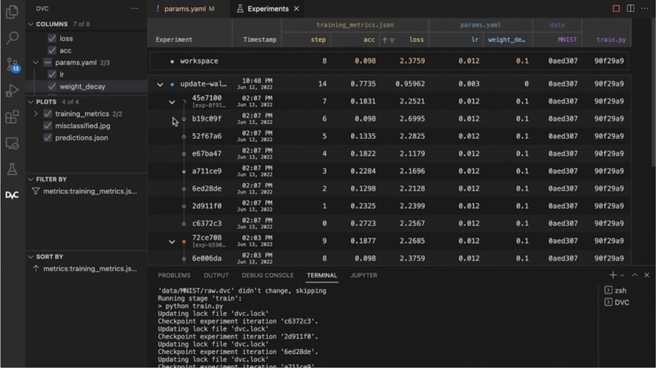Open the Run and Debug view
The image size is (659, 370).
(12, 91)
